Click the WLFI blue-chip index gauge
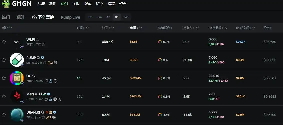The width and height of the screenshot is (283, 125). tap(160, 42)
